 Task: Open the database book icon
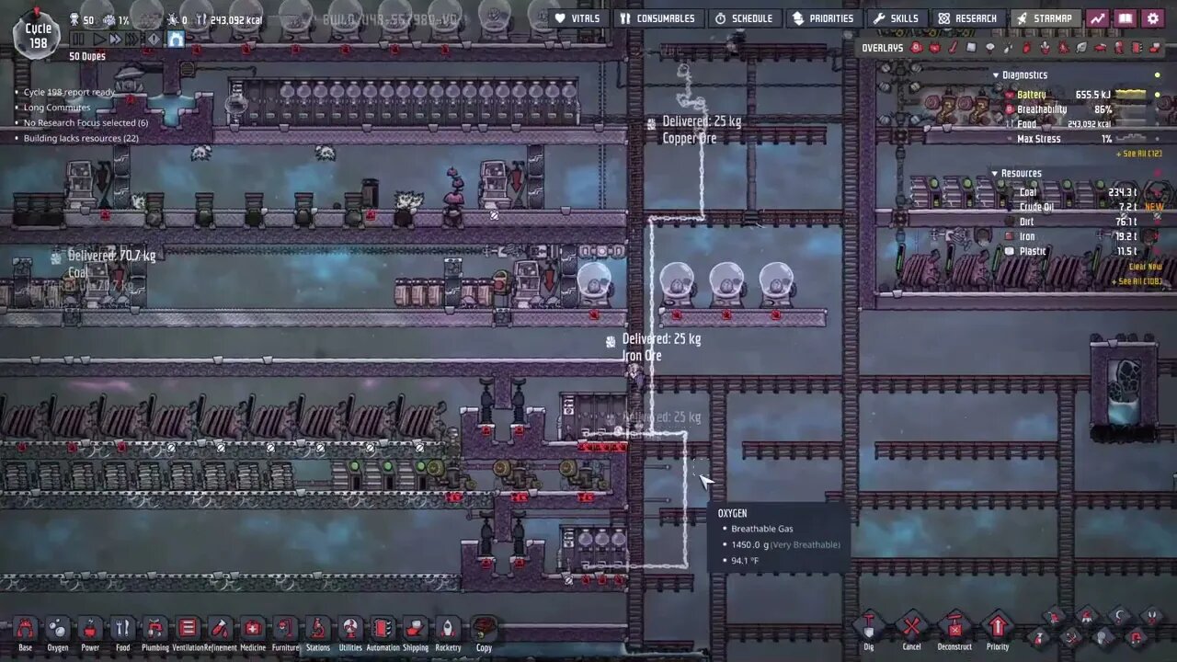[1125, 18]
